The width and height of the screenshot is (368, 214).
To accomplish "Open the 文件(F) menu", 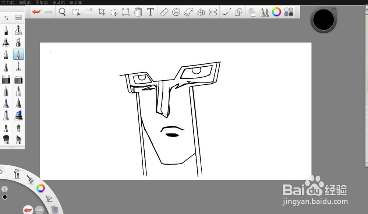I will (x=8, y=2).
